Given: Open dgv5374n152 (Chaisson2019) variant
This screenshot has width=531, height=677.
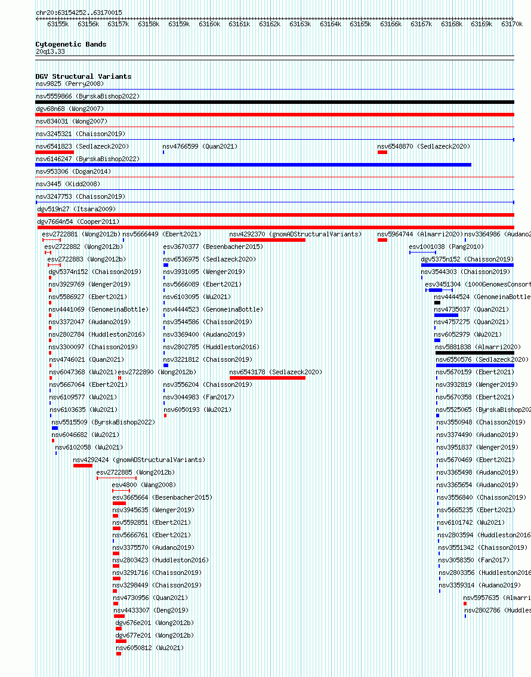Looking at the screenshot, I should (95, 272).
